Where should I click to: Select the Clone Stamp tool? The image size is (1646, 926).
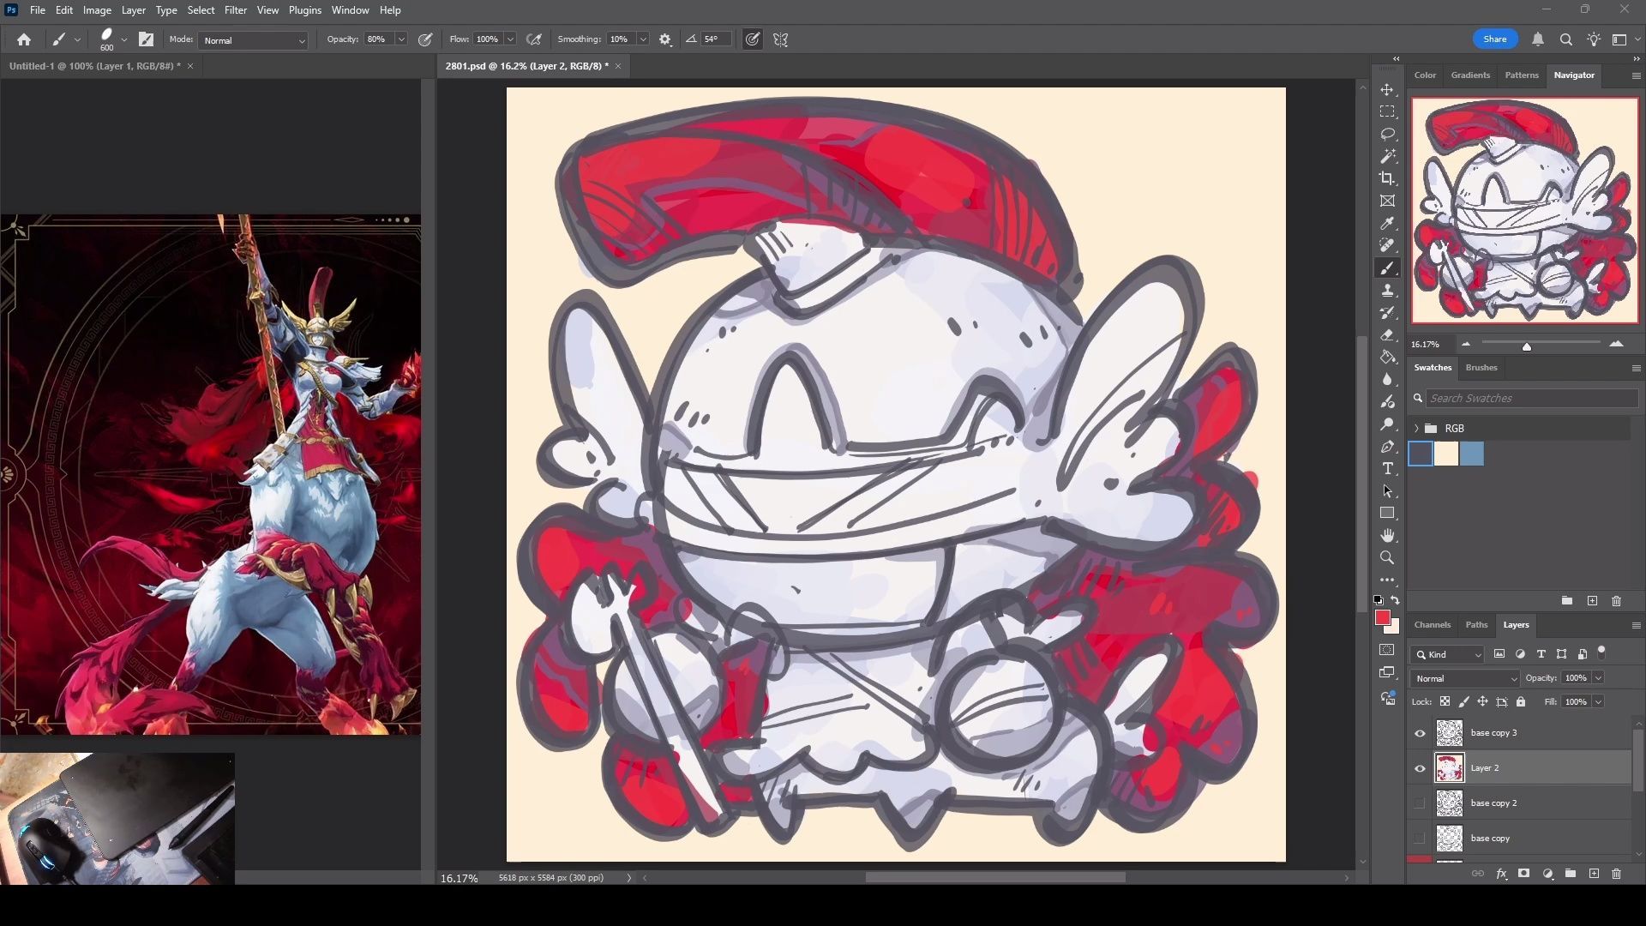click(1387, 291)
